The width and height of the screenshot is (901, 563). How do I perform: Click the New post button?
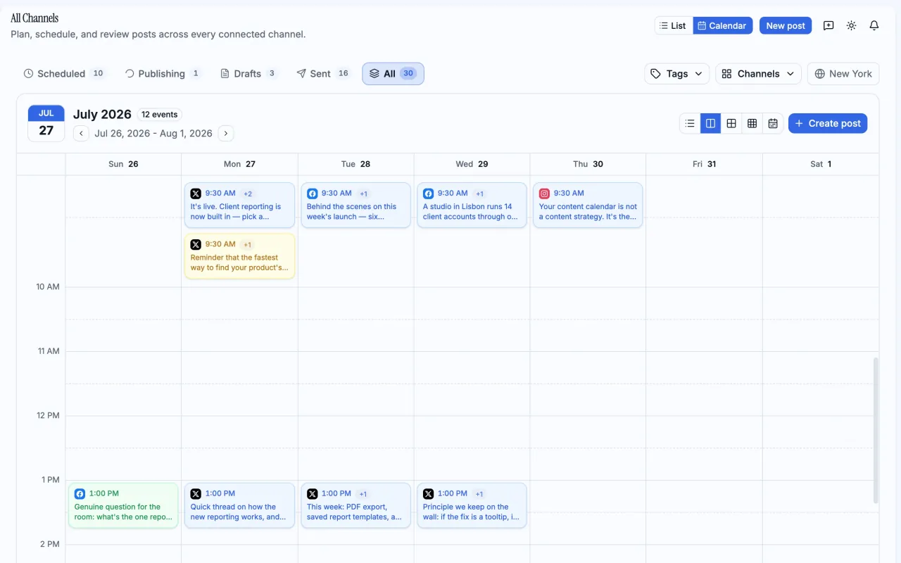click(786, 25)
